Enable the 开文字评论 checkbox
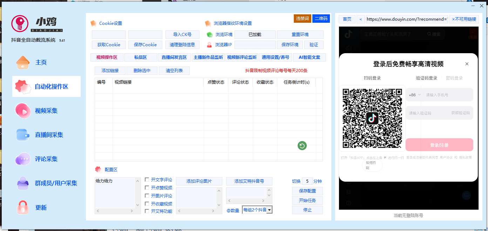Viewport: 488px width, 231px height. tap(147, 180)
